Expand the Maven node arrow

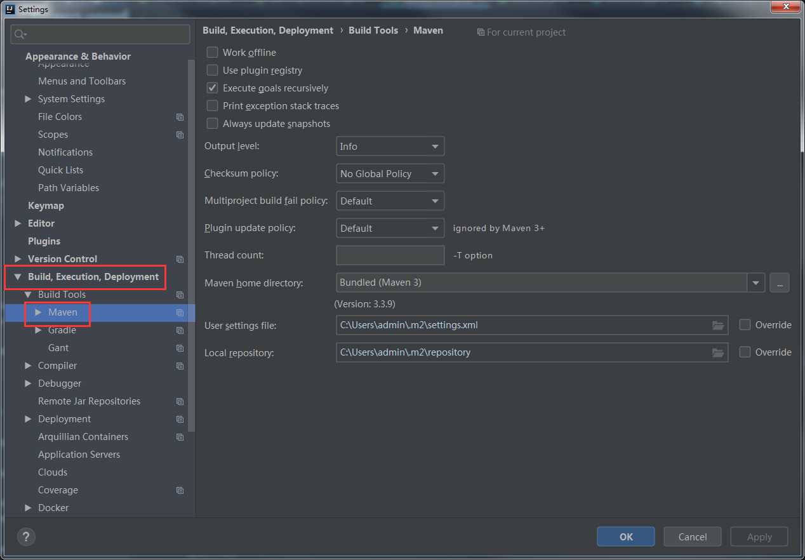[x=38, y=312]
